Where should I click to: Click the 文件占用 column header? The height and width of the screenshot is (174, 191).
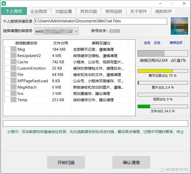tap(61, 43)
